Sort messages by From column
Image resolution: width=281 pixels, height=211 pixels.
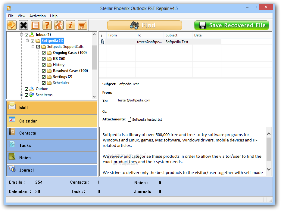click(121, 35)
